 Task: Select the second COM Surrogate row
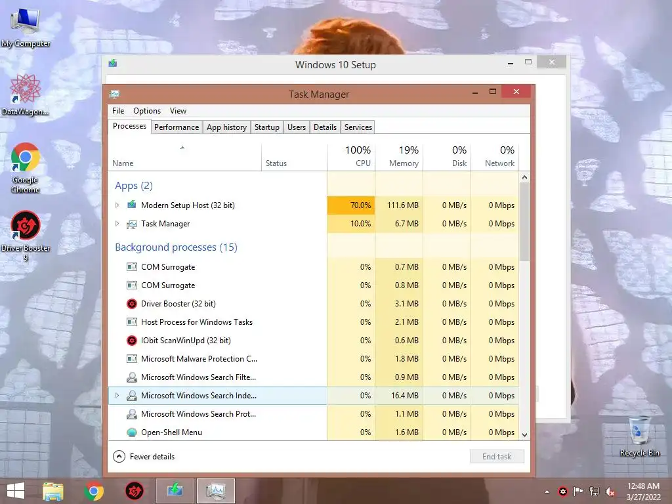[314, 285]
